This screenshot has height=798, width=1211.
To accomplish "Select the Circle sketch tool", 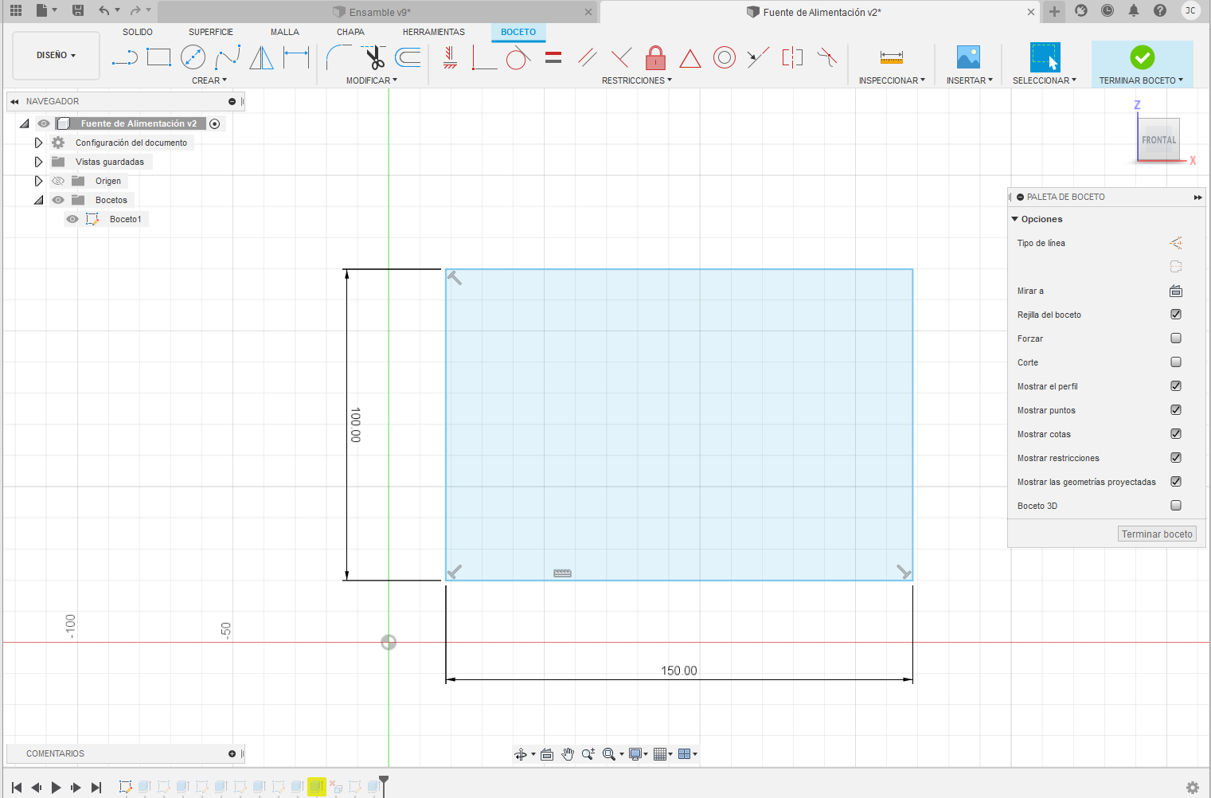I will pyautogui.click(x=193, y=57).
